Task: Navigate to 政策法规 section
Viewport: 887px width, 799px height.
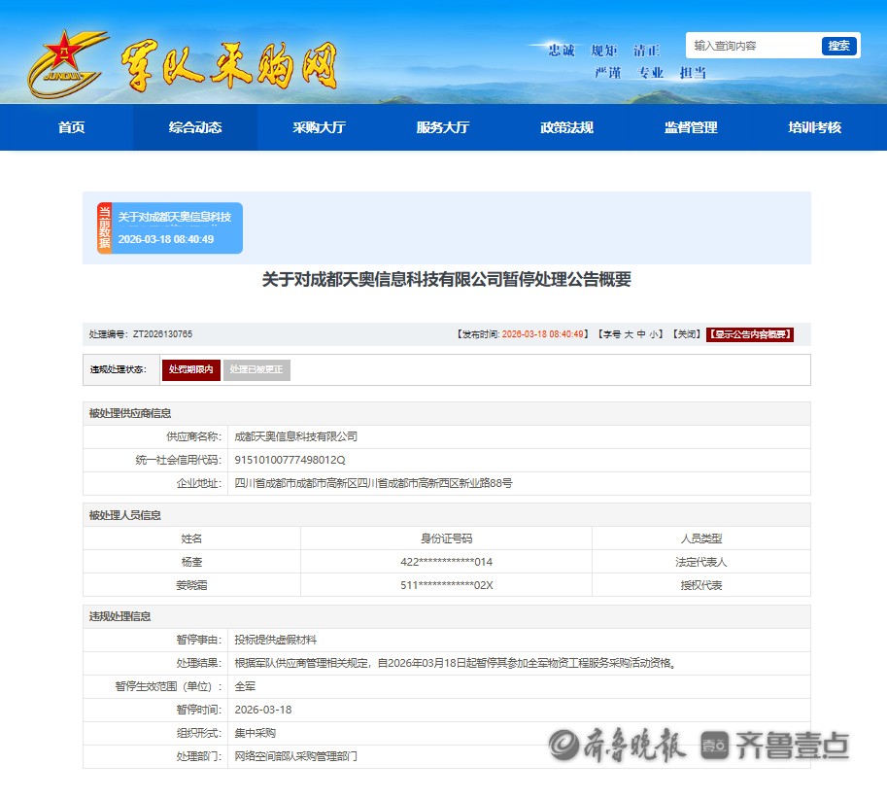Action: pyautogui.click(x=566, y=127)
